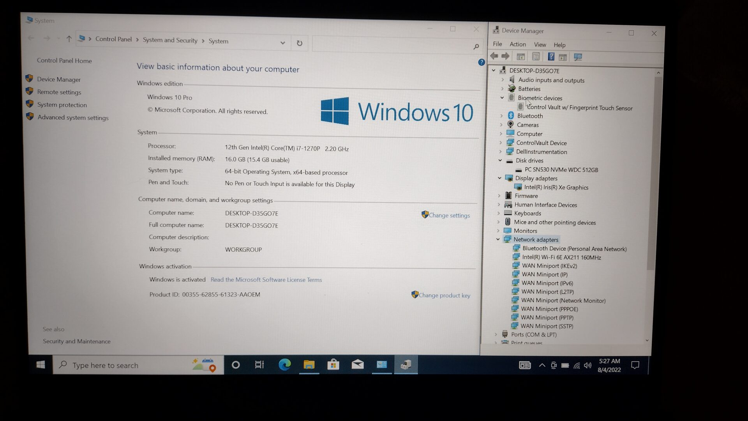Collapse Display adapters node
748x421 pixels.
(499, 178)
